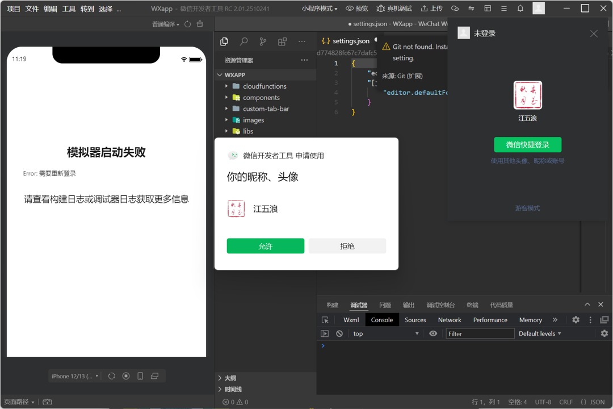
Task: Open the DevTools settings gear beside Memory tab
Action: [576, 320]
